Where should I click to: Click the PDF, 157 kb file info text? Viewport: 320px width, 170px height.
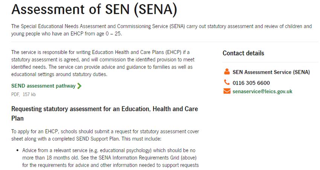[x=23, y=94]
